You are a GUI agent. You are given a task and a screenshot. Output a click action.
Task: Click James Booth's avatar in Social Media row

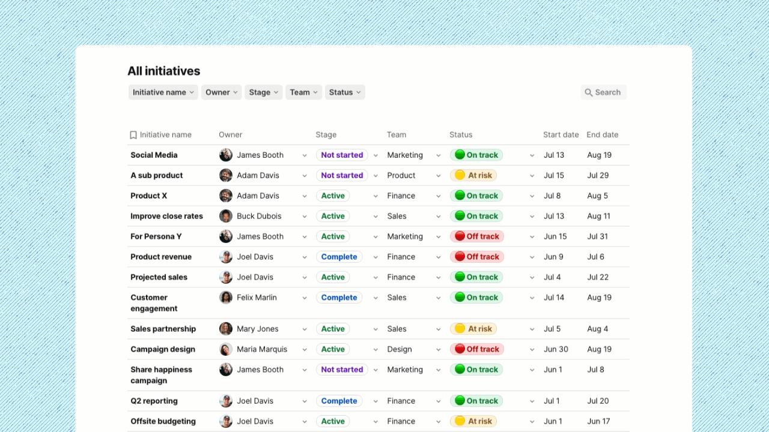tap(226, 155)
